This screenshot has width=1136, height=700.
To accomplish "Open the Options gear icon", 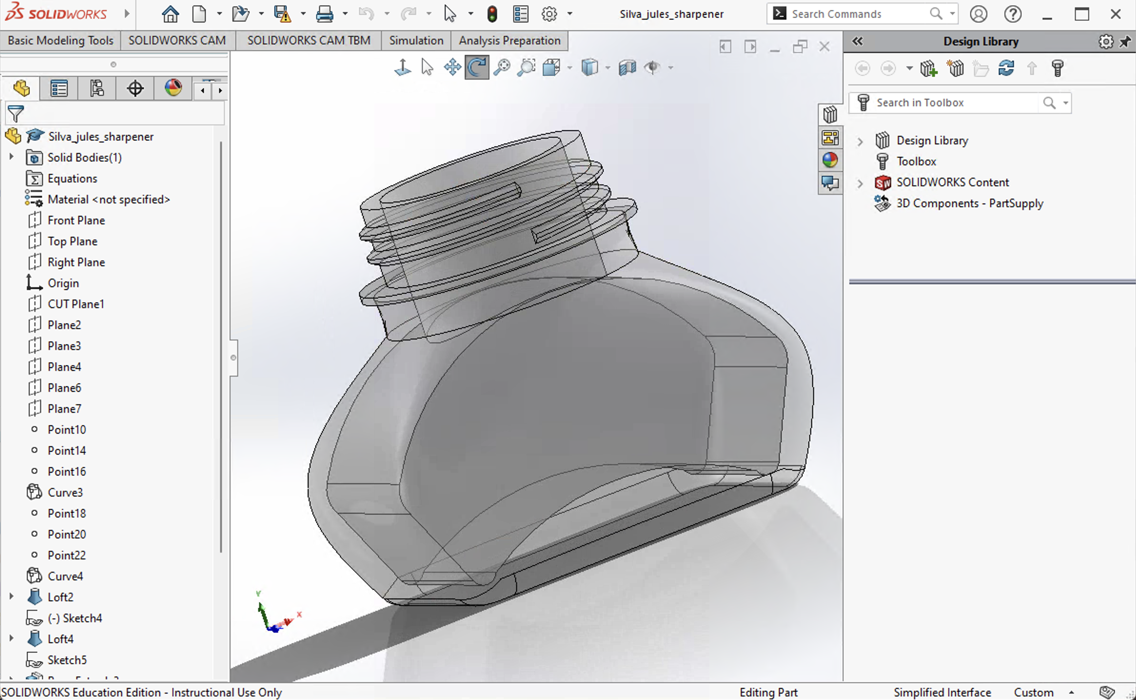I will (549, 14).
